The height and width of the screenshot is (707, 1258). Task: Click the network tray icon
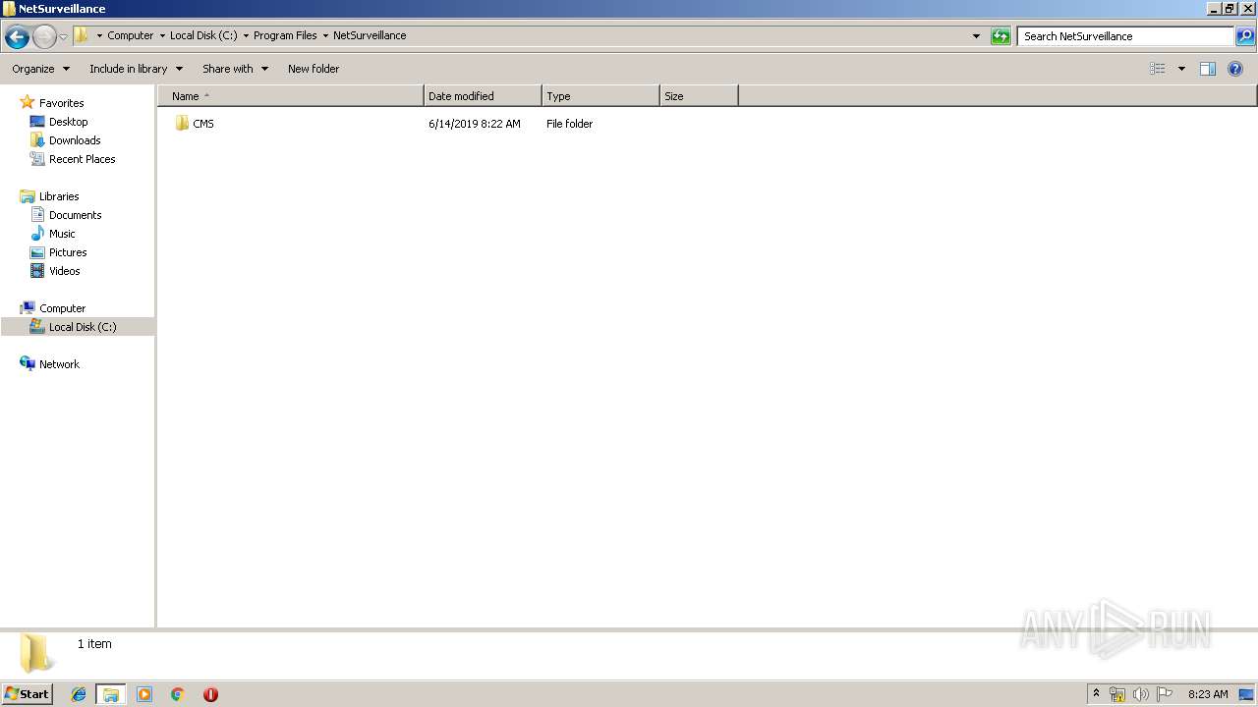[x=1117, y=694]
